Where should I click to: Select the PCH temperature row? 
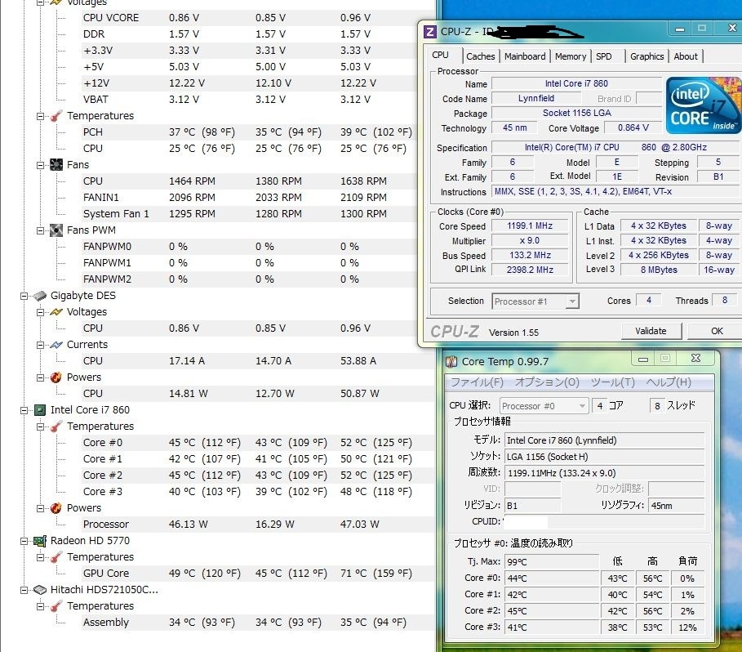click(257, 132)
